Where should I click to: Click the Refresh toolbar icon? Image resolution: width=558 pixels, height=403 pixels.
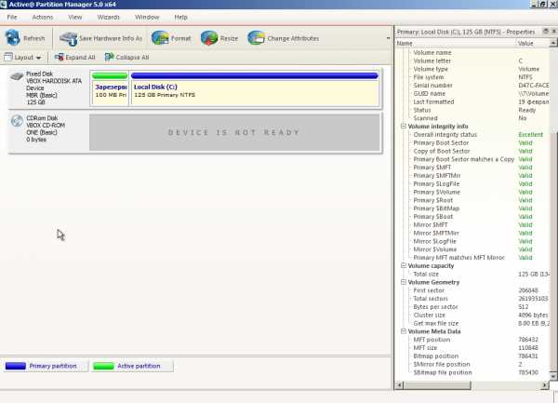click(13, 38)
